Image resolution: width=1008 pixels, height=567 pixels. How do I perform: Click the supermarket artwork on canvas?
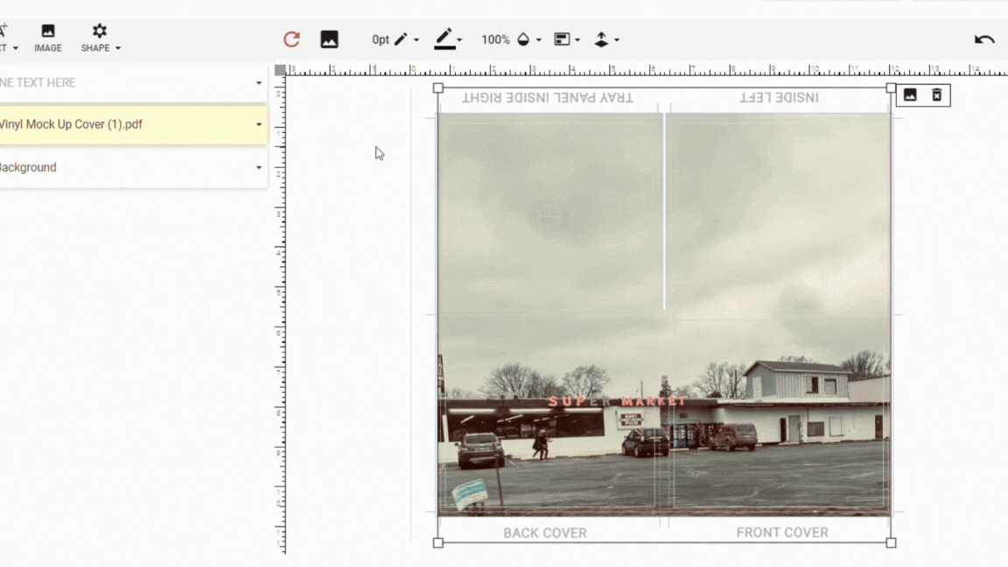[x=664, y=314]
